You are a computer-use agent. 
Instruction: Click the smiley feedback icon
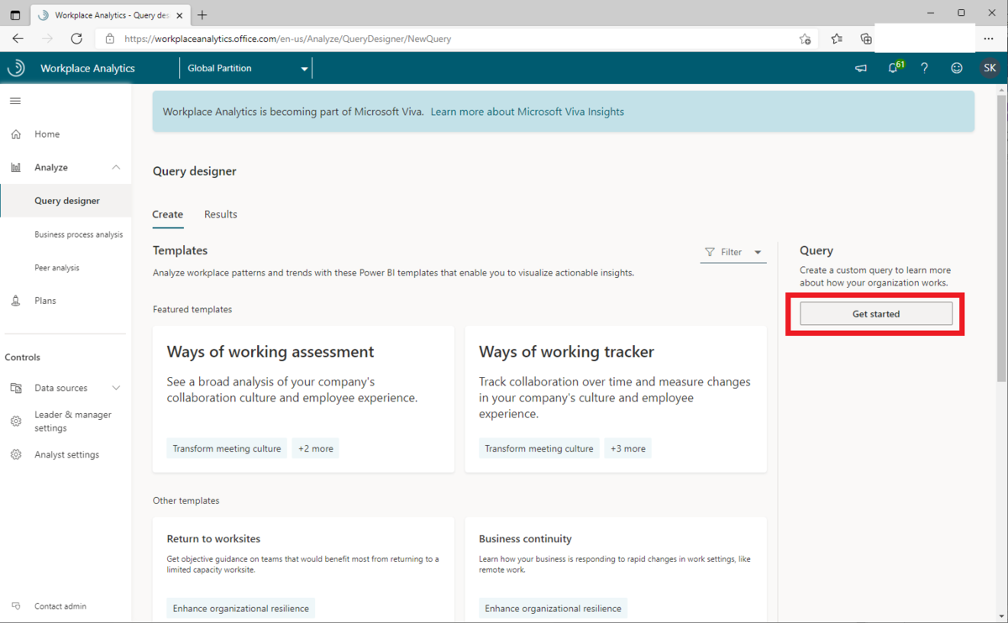tap(957, 69)
